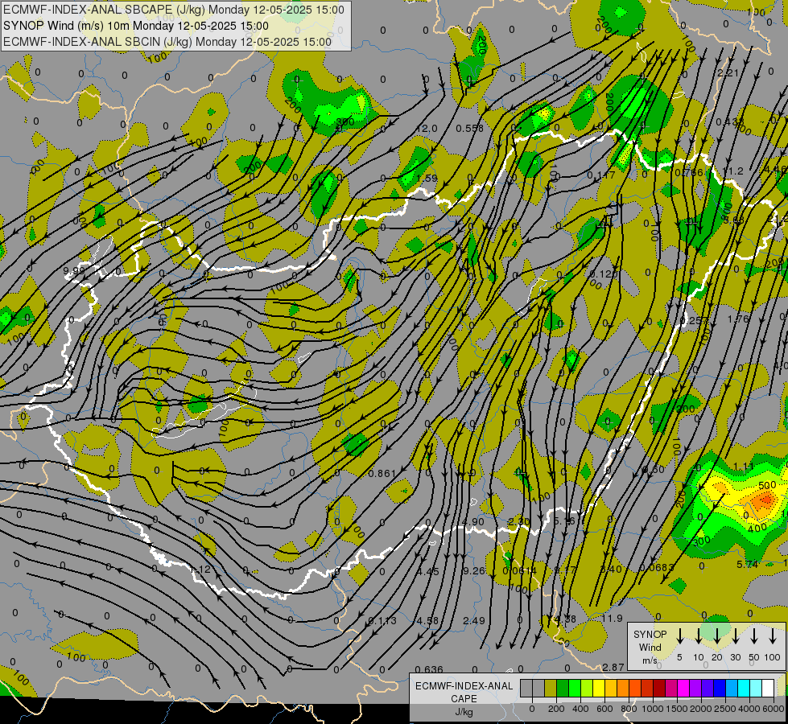This screenshot has height=724, width=788.
Task: Click the wind value 11.2 on map
Action: pos(732,171)
